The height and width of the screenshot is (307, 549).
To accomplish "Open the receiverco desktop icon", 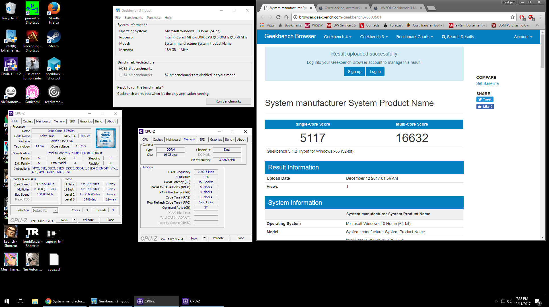I will tap(54, 95).
